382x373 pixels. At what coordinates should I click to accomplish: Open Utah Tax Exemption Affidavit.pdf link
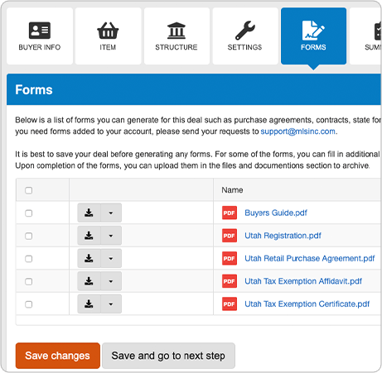303,281
